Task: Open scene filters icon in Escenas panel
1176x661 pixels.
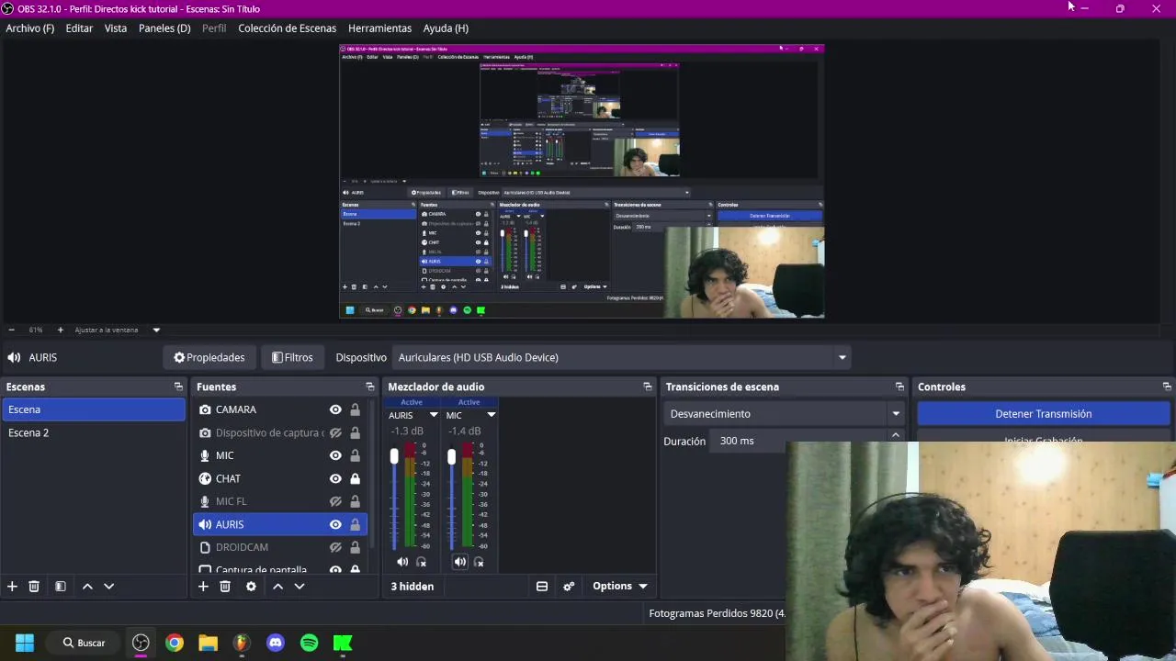Action: click(x=61, y=587)
